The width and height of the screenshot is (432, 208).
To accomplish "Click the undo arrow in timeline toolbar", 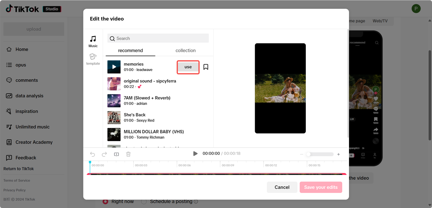I will click(92, 154).
